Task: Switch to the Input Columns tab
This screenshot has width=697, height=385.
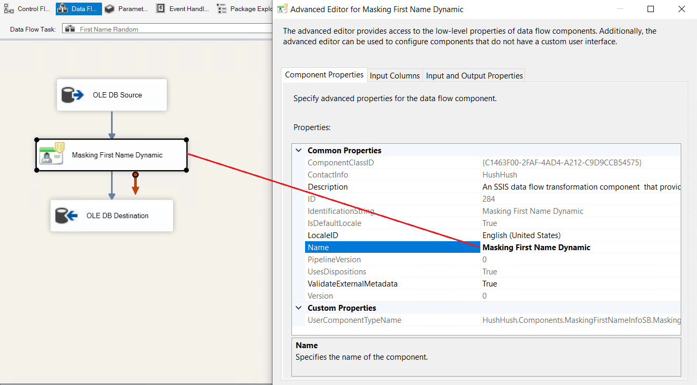Action: [x=395, y=76]
